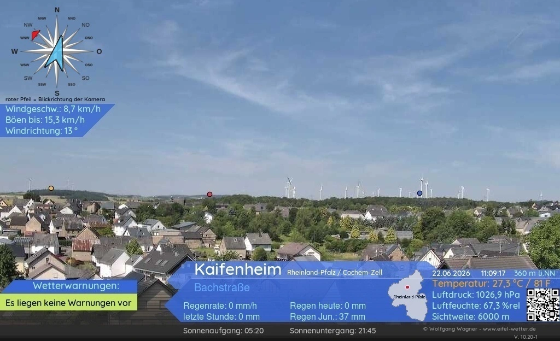This screenshot has width=560, height=341.
Task: Click the 'Regen Jun.: 37 mm' value
Action: coord(328,317)
